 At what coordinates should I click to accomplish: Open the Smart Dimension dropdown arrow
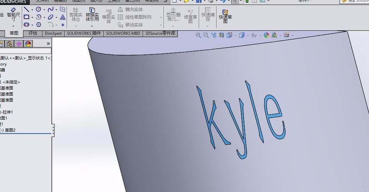[13, 26]
